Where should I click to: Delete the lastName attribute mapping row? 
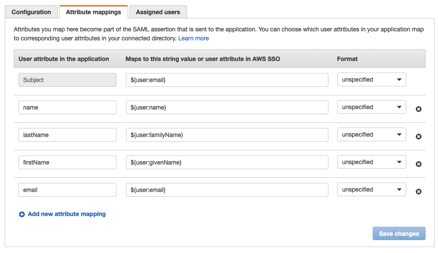(419, 137)
